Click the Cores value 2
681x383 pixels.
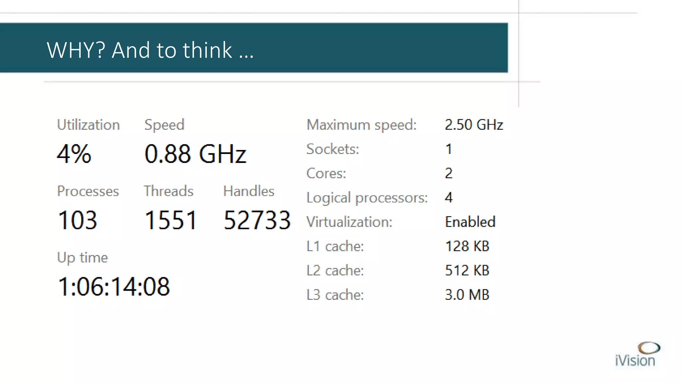(x=449, y=173)
